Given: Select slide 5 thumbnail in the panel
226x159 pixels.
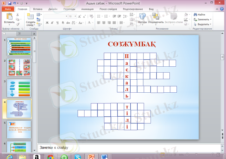Looking at the screenshot, I should [19, 129].
